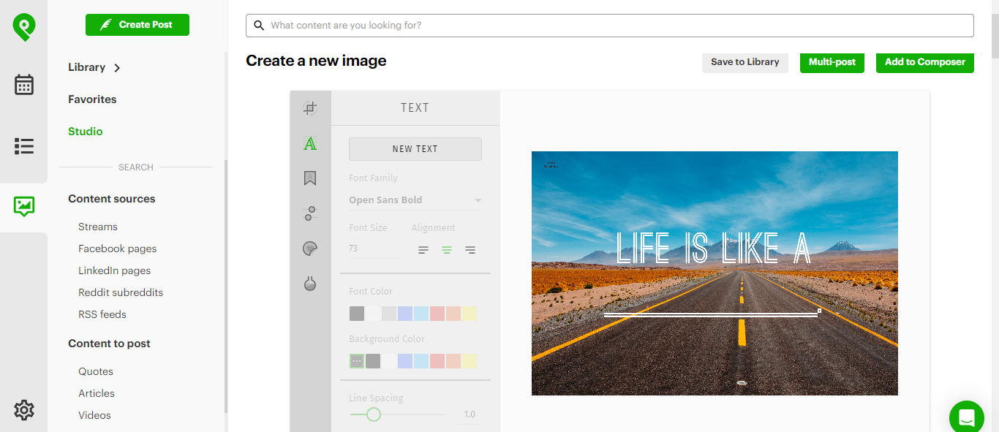999x432 pixels.
Task: Open the sticker tool icon
Action: coord(310,249)
